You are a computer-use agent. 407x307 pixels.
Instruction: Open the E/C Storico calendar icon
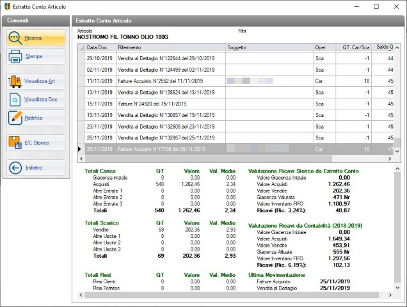point(16,143)
